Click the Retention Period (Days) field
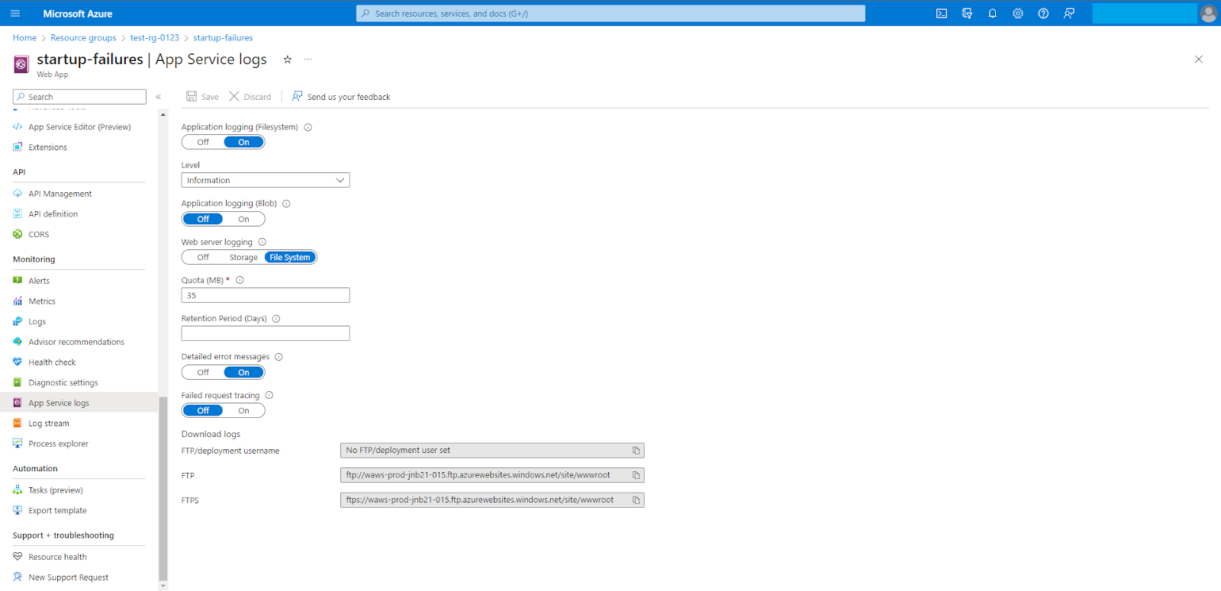The image size is (1221, 591). click(266, 333)
